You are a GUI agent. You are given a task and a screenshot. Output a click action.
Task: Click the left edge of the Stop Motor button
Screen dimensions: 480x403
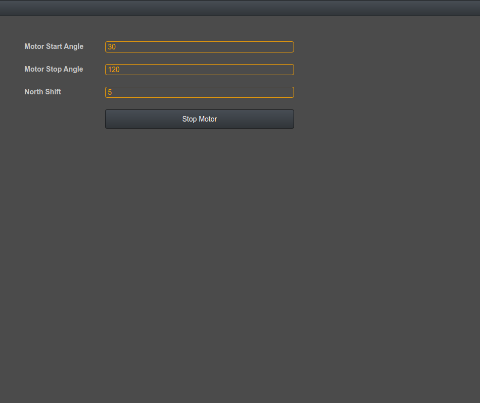[x=108, y=119]
